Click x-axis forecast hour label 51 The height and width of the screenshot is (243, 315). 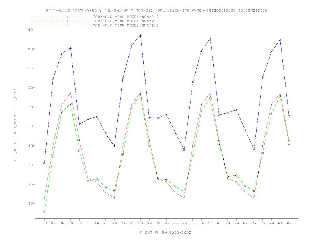193,223
